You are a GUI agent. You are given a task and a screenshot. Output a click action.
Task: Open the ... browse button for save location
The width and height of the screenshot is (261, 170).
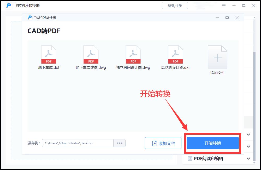pos(120,143)
